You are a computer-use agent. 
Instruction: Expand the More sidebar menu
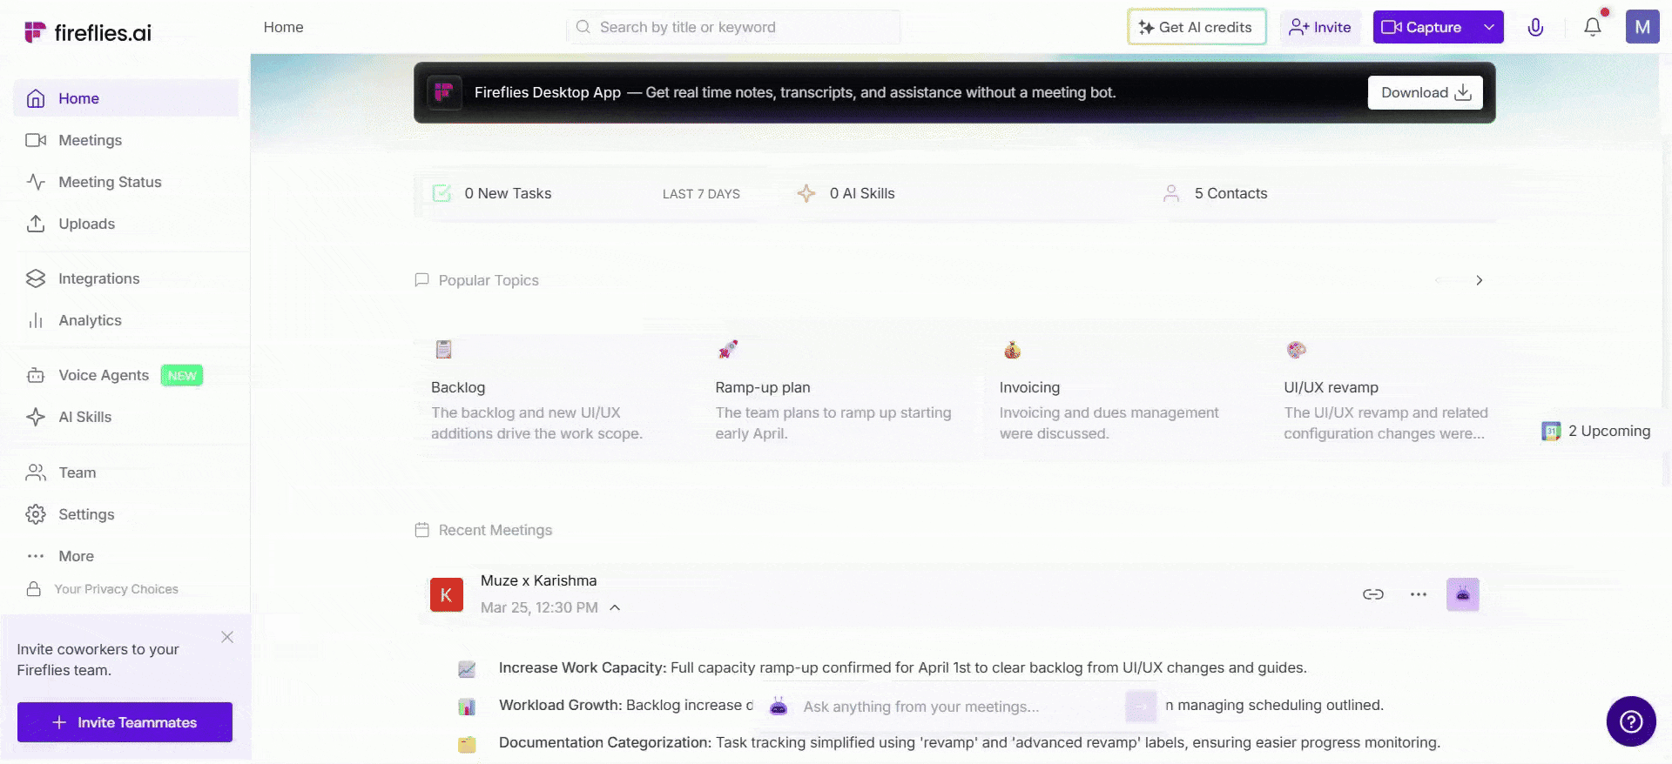pyautogui.click(x=126, y=556)
